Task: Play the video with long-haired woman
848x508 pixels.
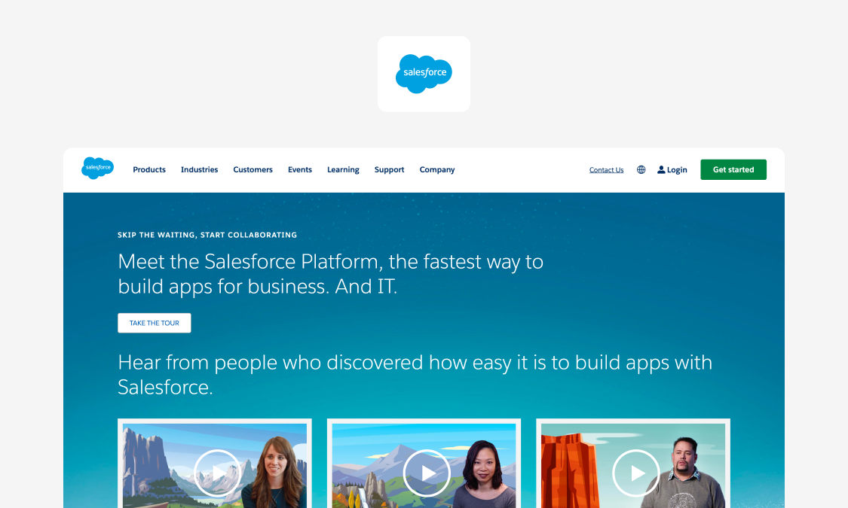Action: pyautogui.click(x=217, y=473)
